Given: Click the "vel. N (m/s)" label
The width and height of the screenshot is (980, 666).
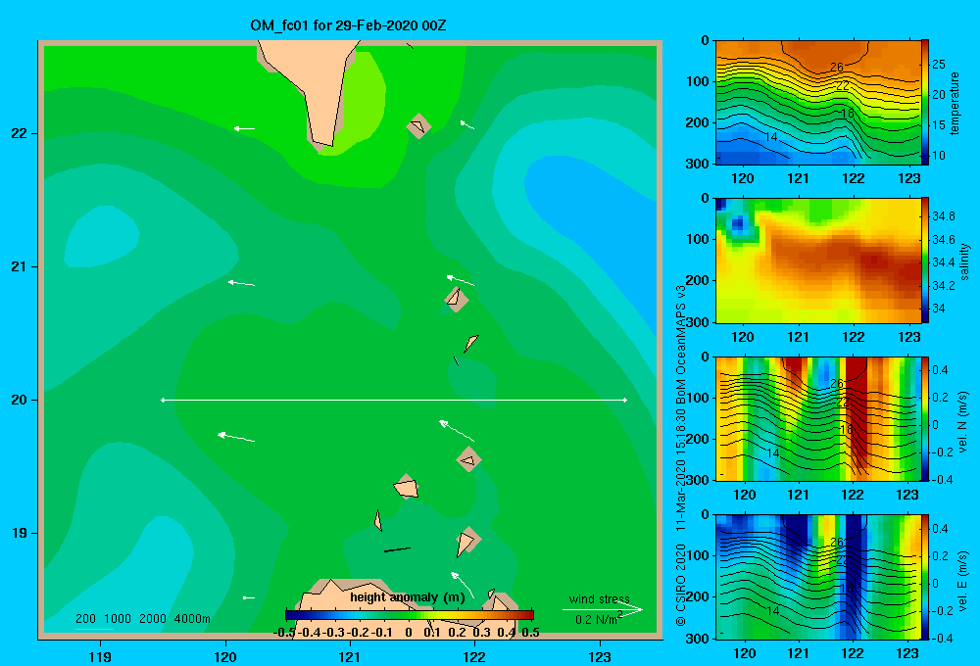Looking at the screenshot, I should (x=962, y=422).
